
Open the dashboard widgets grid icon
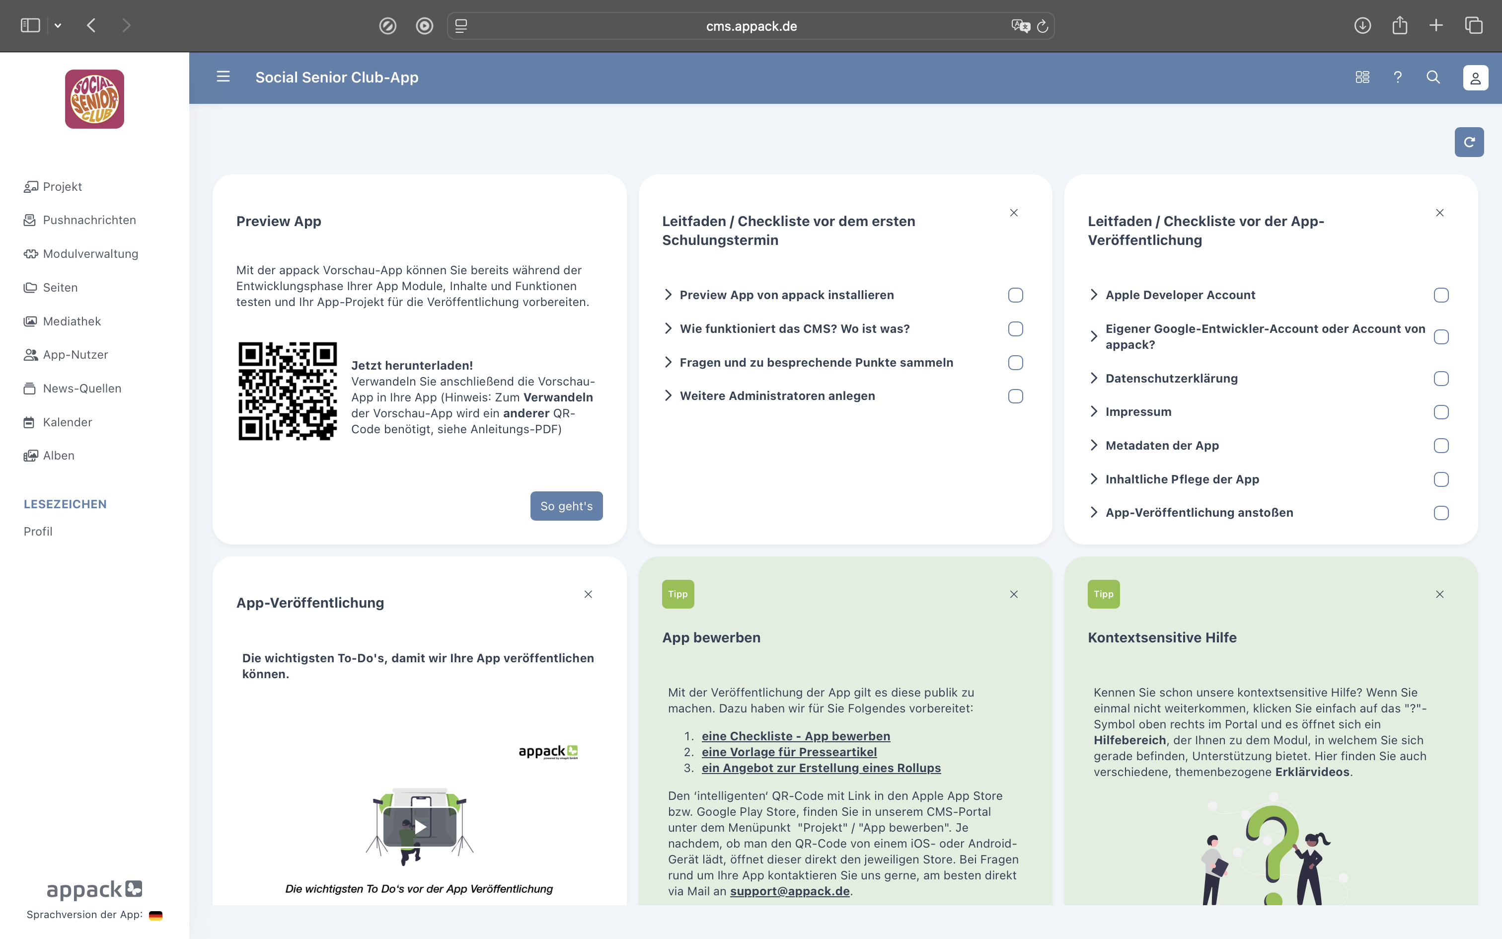click(1362, 77)
